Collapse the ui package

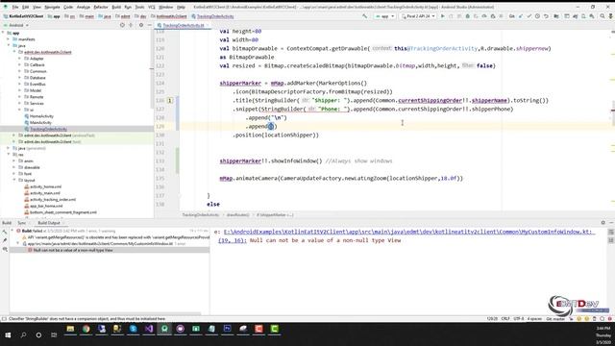tap(19, 110)
